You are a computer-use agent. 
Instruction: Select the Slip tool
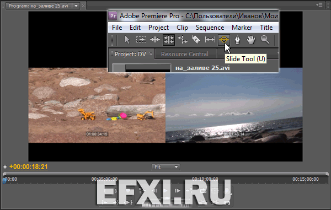[x=210, y=40]
